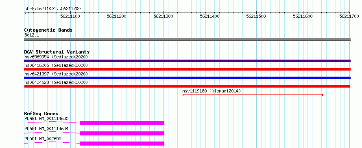Click the 56211700 ruler tick label
This screenshot has width=362, height=148.
(x=349, y=16)
